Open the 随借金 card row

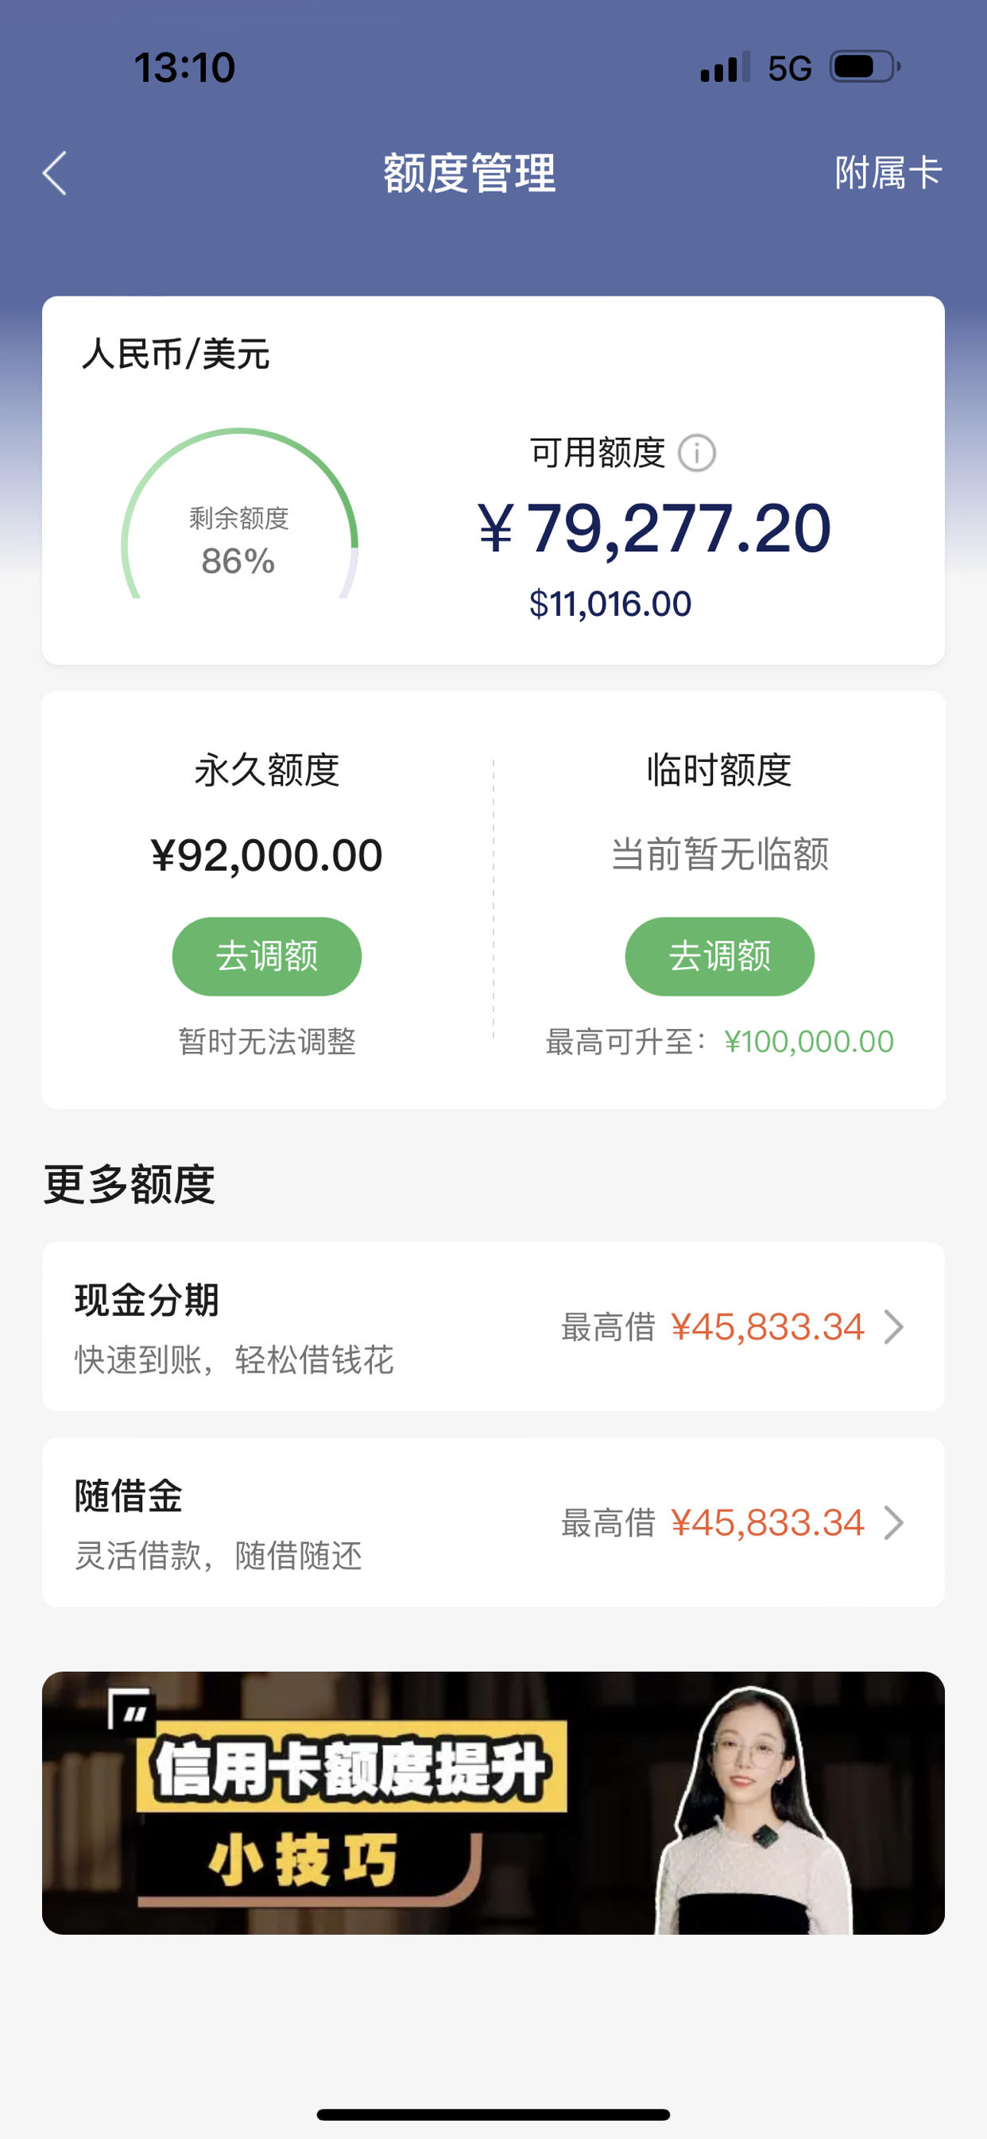pos(493,1522)
